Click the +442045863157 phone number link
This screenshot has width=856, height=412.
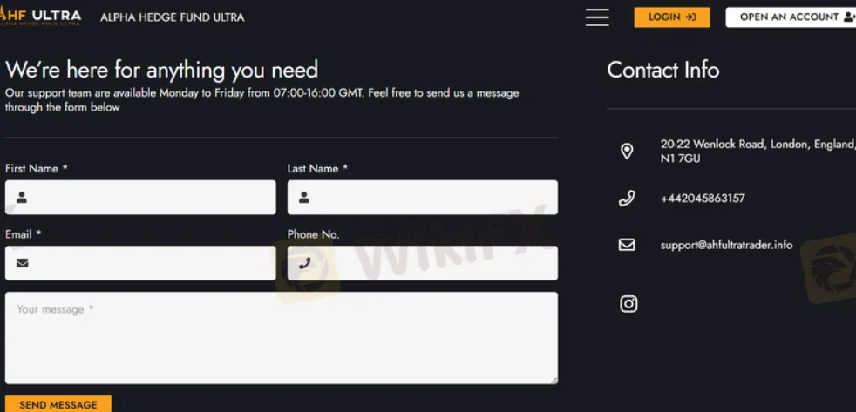(x=703, y=198)
